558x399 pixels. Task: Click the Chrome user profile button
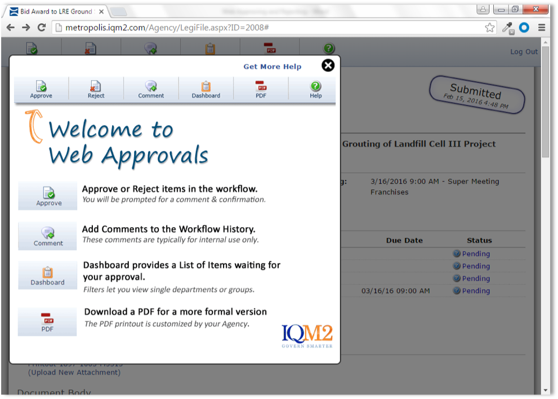[x=483, y=10]
